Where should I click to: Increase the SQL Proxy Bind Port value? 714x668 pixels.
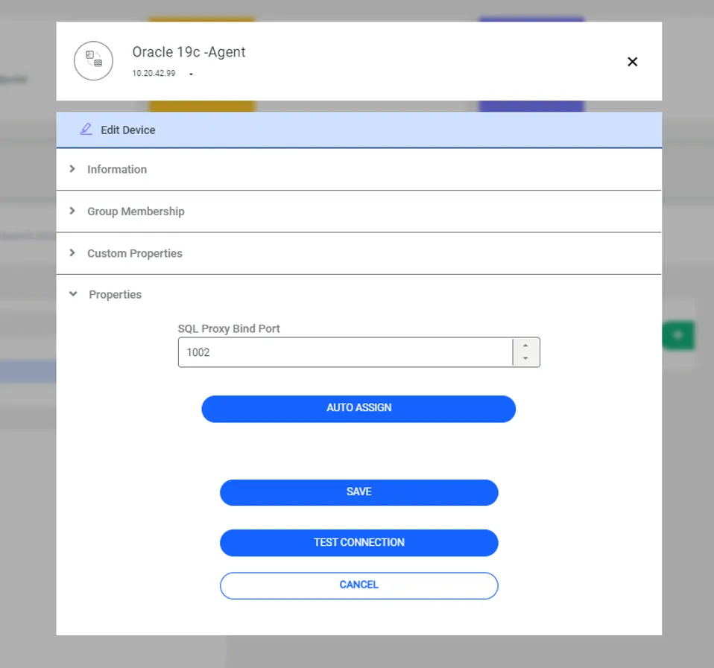525,346
